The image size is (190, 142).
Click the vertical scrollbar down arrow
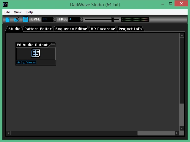point(182,128)
